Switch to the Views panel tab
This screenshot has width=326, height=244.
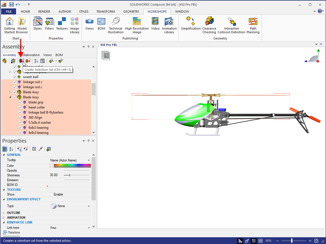click(x=48, y=55)
